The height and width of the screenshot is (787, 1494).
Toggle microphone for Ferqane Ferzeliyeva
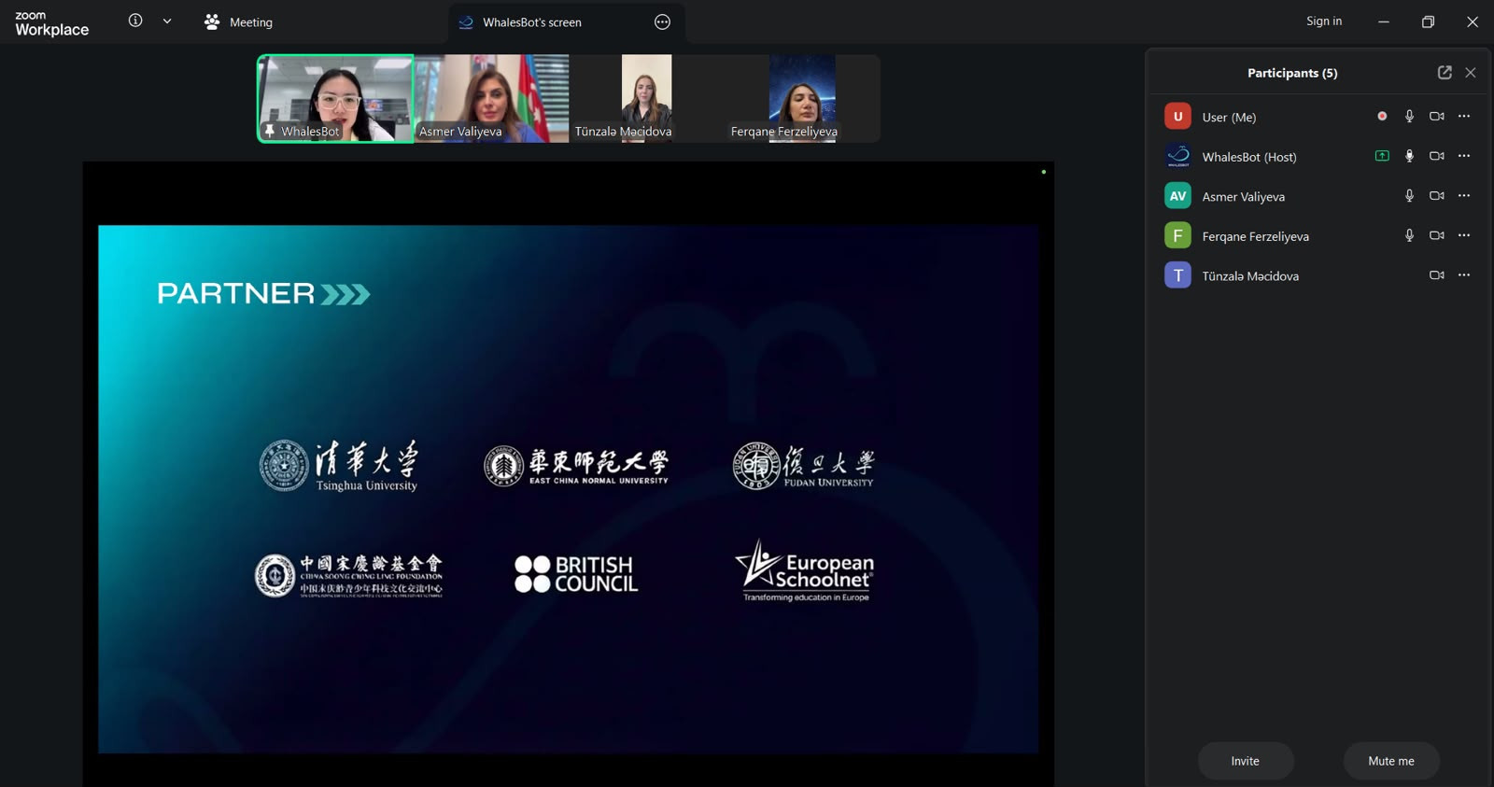coord(1410,235)
